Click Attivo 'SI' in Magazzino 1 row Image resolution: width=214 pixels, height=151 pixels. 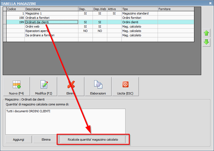point(114,13)
